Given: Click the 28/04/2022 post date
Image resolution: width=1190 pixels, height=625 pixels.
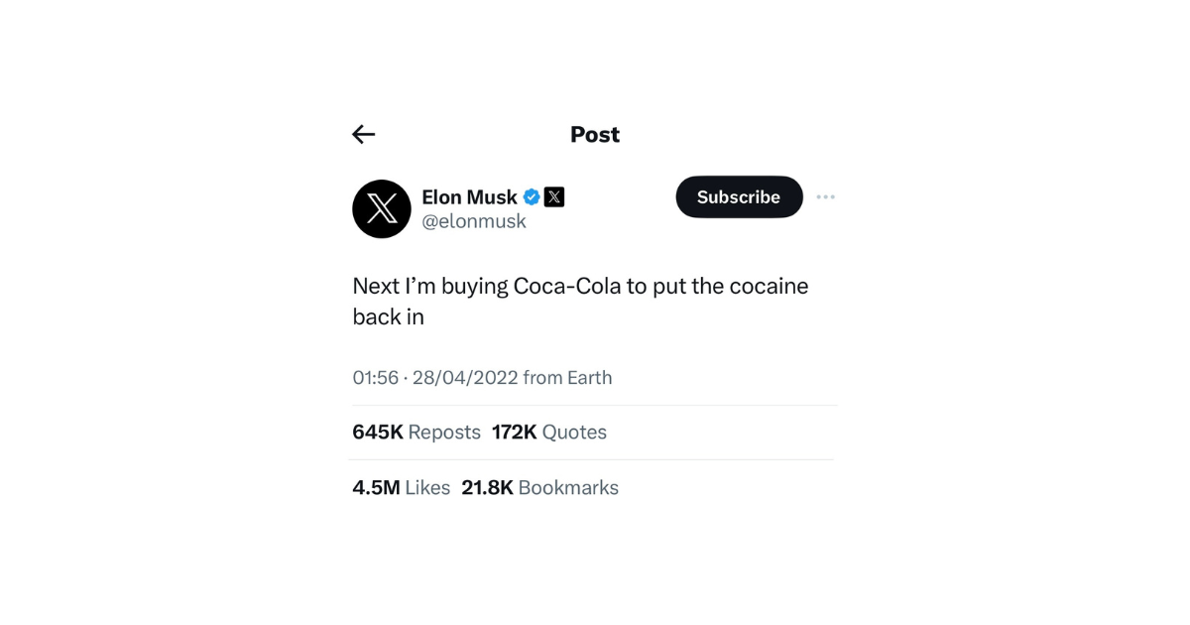Looking at the screenshot, I should click(x=465, y=378).
